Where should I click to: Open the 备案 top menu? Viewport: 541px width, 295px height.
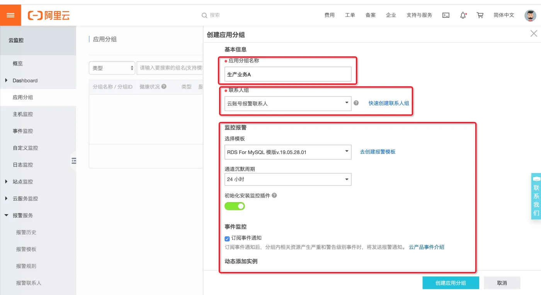point(371,15)
